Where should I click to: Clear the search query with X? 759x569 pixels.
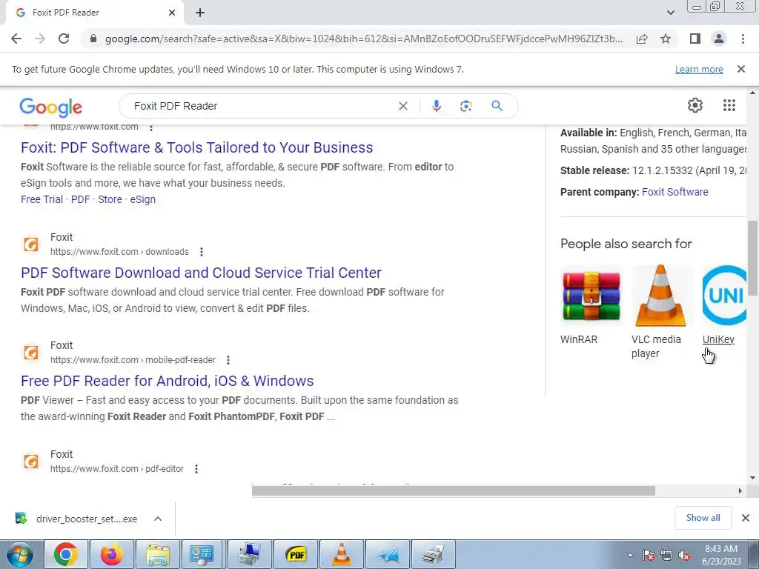tap(402, 106)
